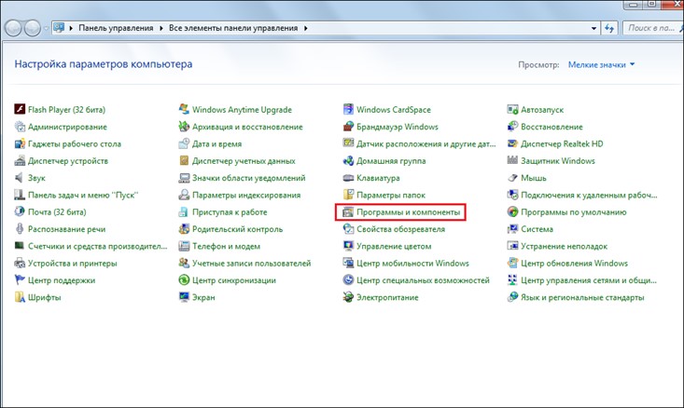Screen dimensions: 684x408
Task: Click the Клавиатура keyboard icon
Action: (x=348, y=178)
